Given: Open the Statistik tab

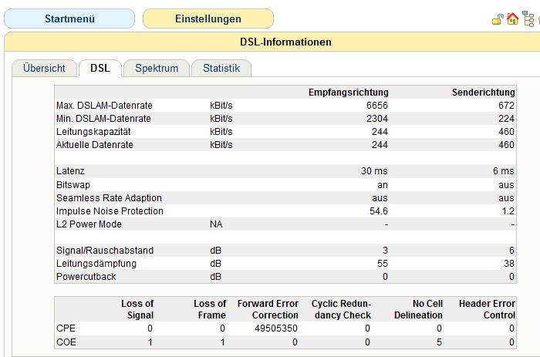Looking at the screenshot, I should coord(221,68).
